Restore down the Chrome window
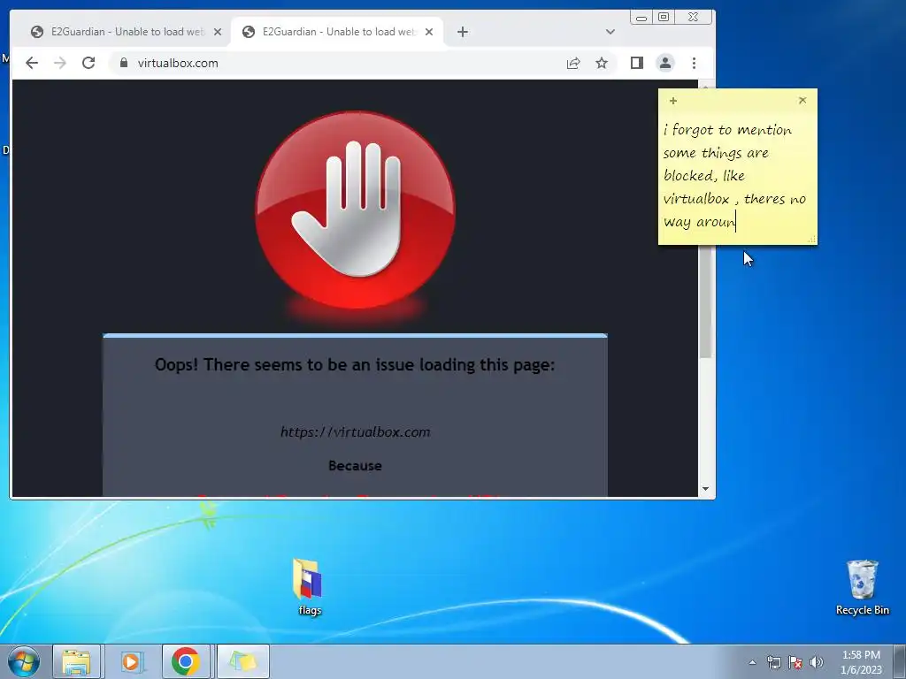906x679 pixels. (664, 18)
